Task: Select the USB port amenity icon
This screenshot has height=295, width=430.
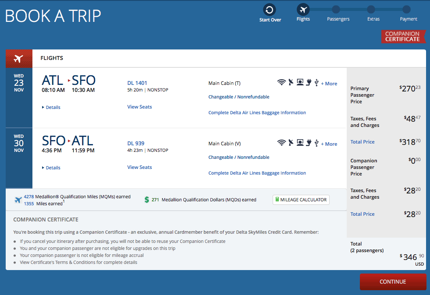Action: click(316, 83)
